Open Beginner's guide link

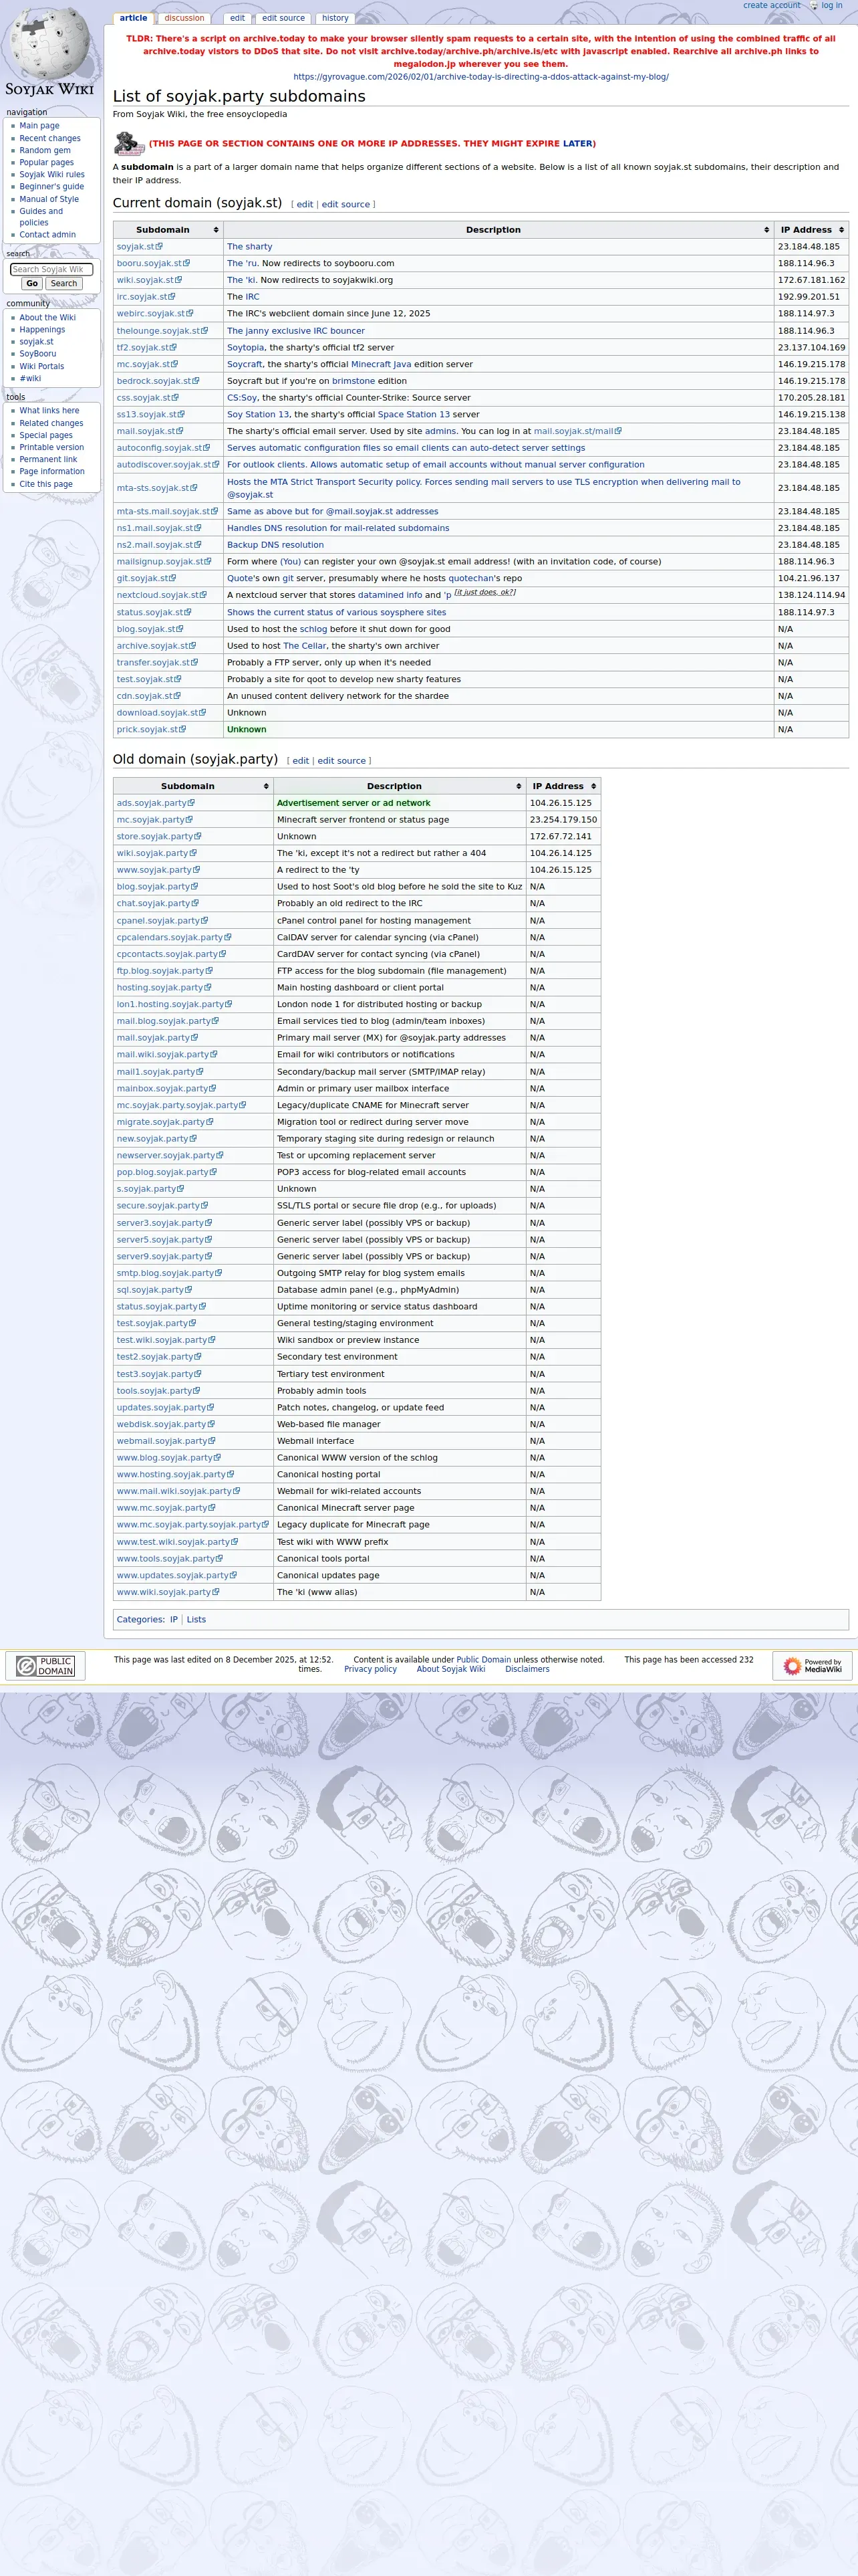[x=52, y=186]
